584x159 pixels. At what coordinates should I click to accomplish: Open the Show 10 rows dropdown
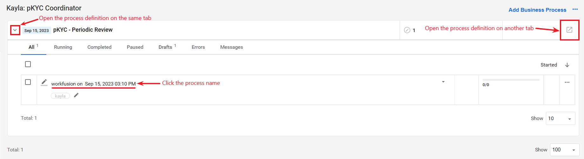[561, 118]
